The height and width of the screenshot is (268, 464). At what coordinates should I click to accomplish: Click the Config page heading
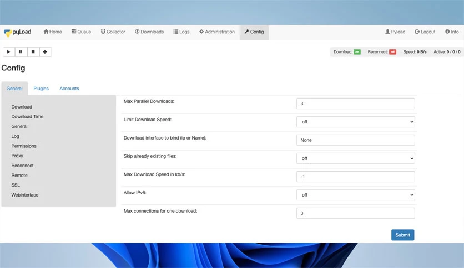pyautogui.click(x=13, y=68)
